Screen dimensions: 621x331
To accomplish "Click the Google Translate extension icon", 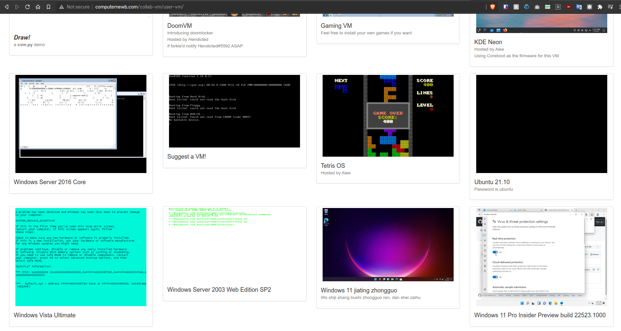I will click(579, 7).
